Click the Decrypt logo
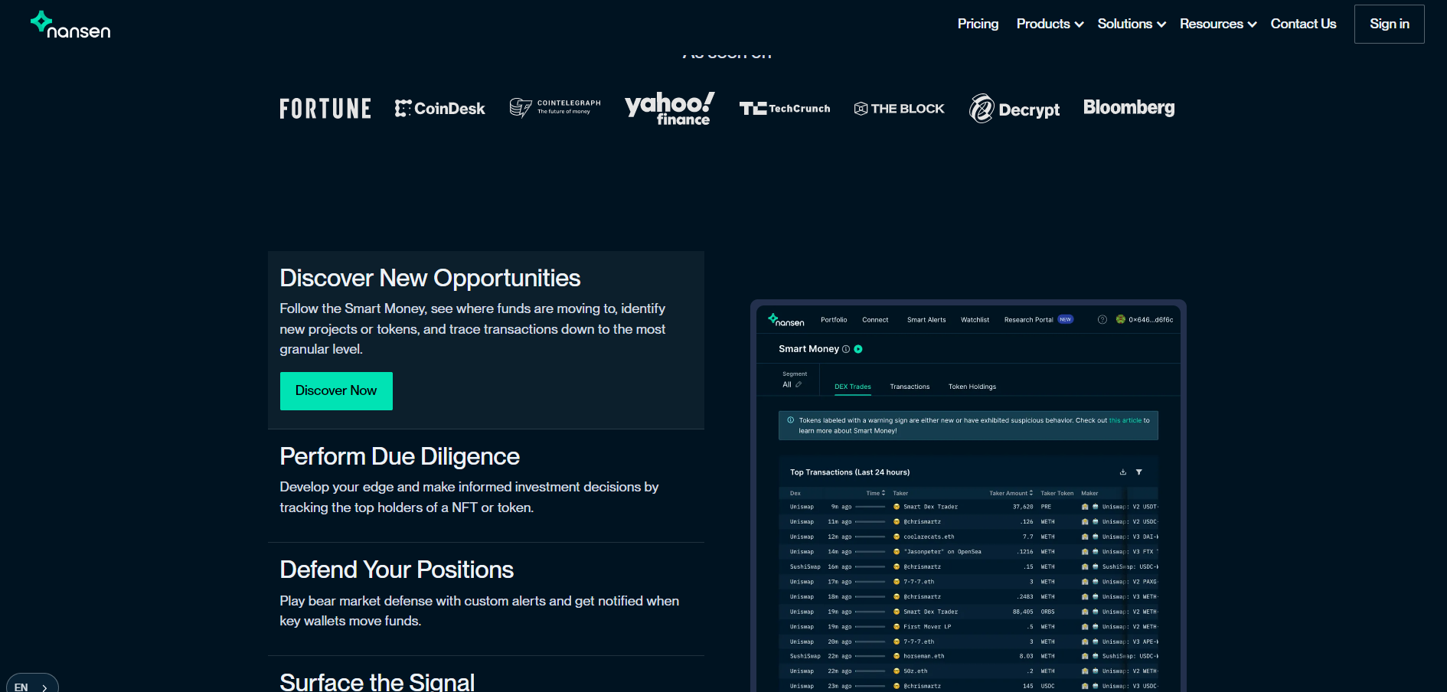 [1014, 109]
